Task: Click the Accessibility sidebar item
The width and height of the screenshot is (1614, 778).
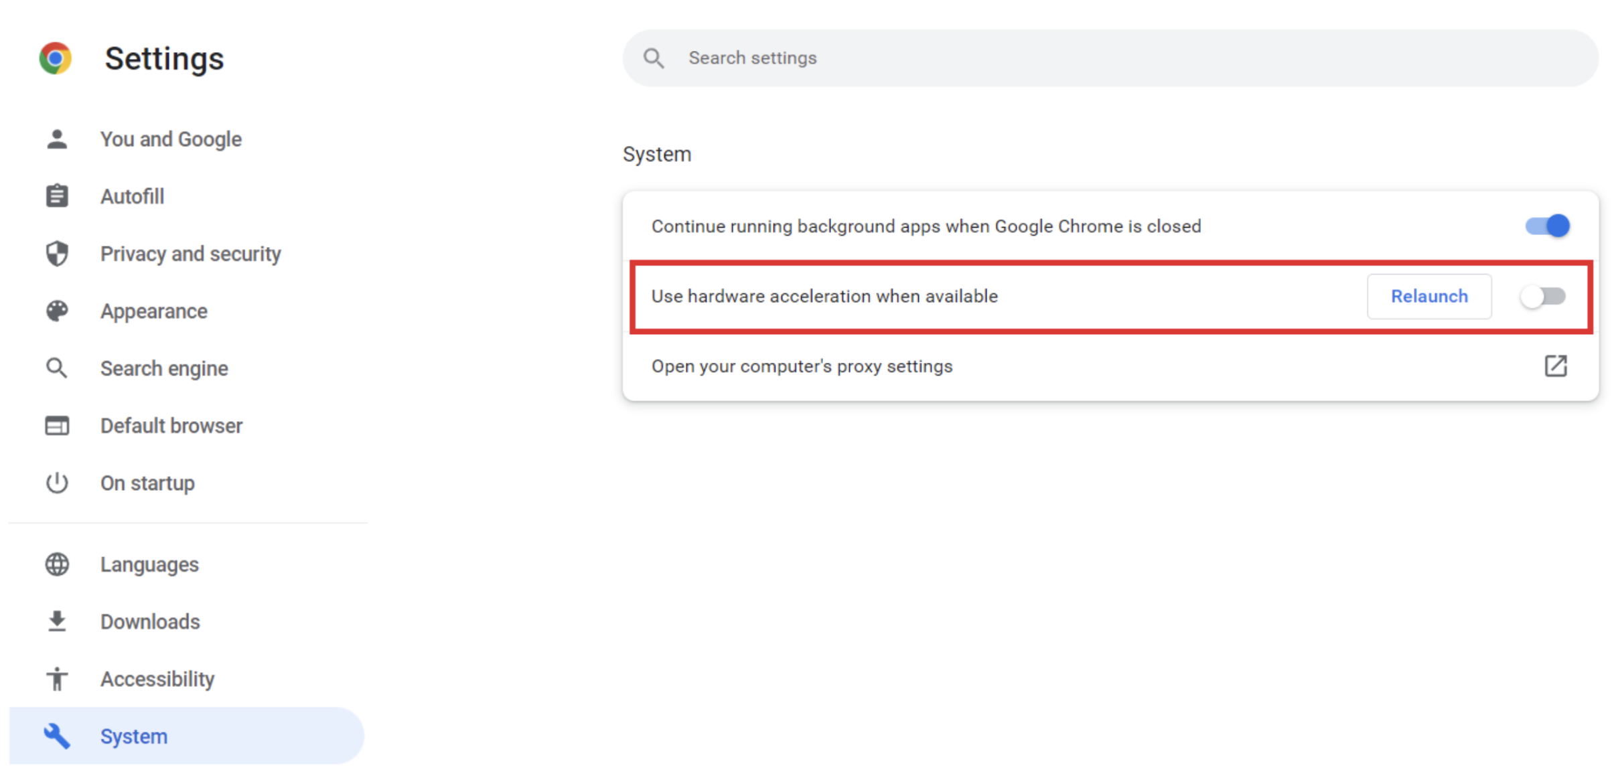Action: [157, 678]
